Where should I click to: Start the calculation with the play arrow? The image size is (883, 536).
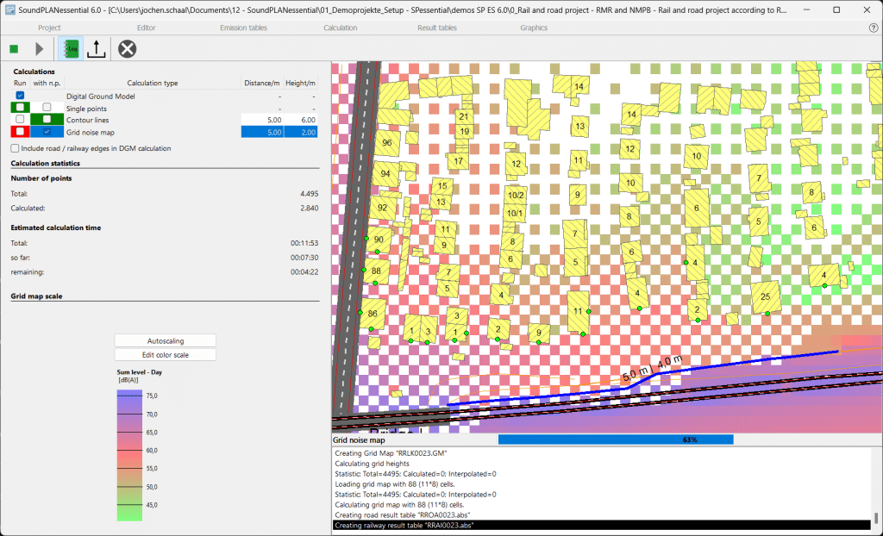pos(38,49)
